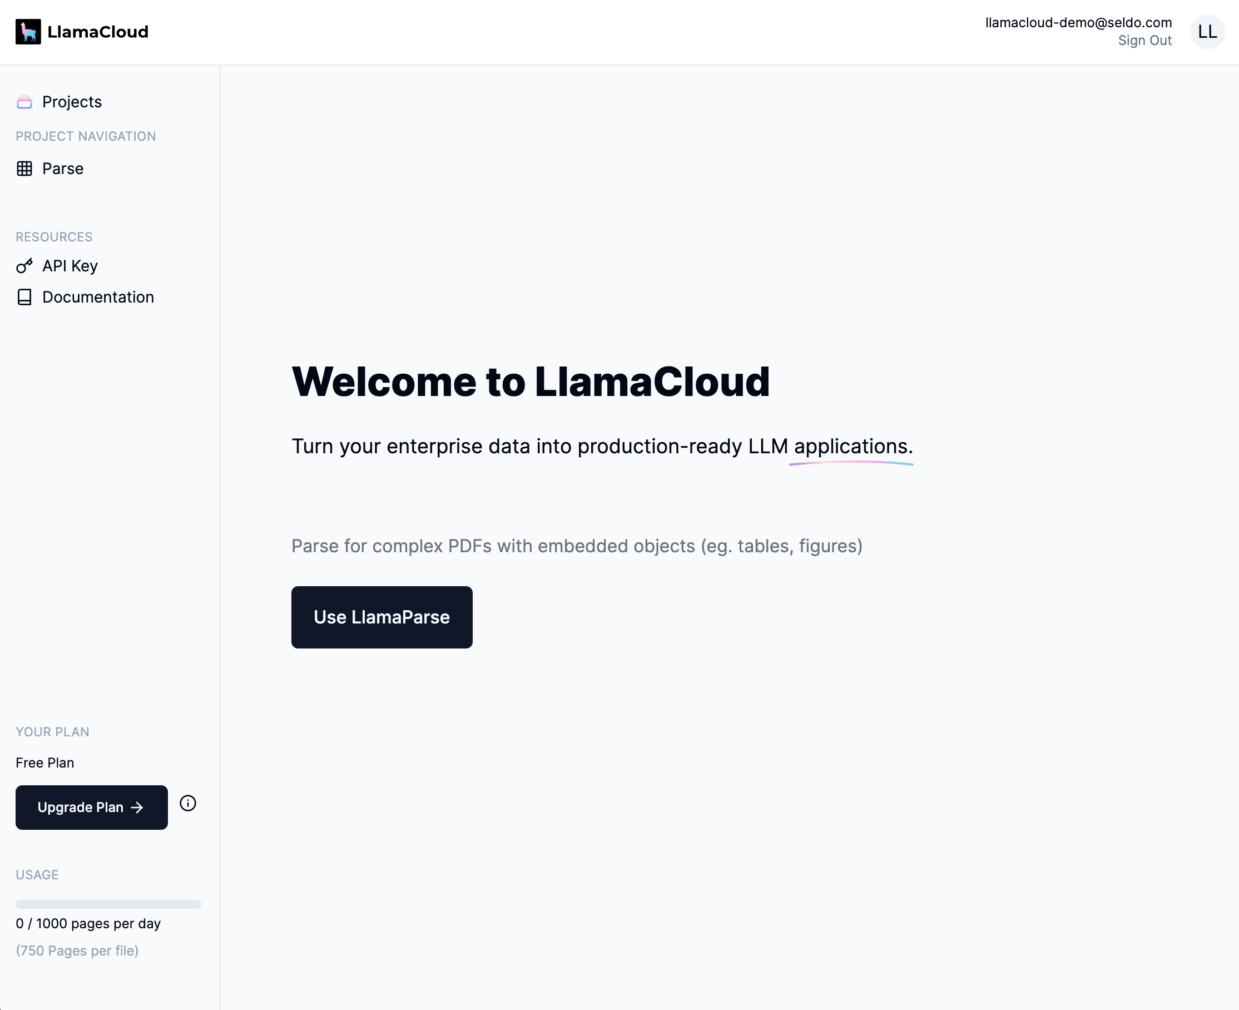Click the Parse grid icon
This screenshot has width=1239, height=1010.
click(x=24, y=169)
